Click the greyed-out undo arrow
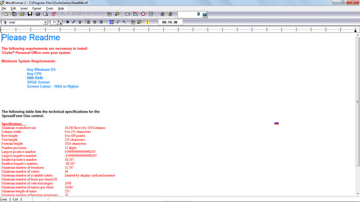Viewport: 360px width, 202px height. pyautogui.click(x=91, y=14)
